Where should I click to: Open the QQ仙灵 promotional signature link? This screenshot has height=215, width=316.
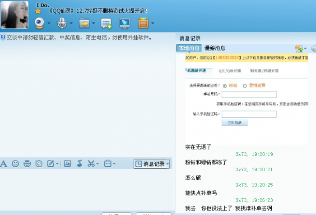click(x=98, y=11)
